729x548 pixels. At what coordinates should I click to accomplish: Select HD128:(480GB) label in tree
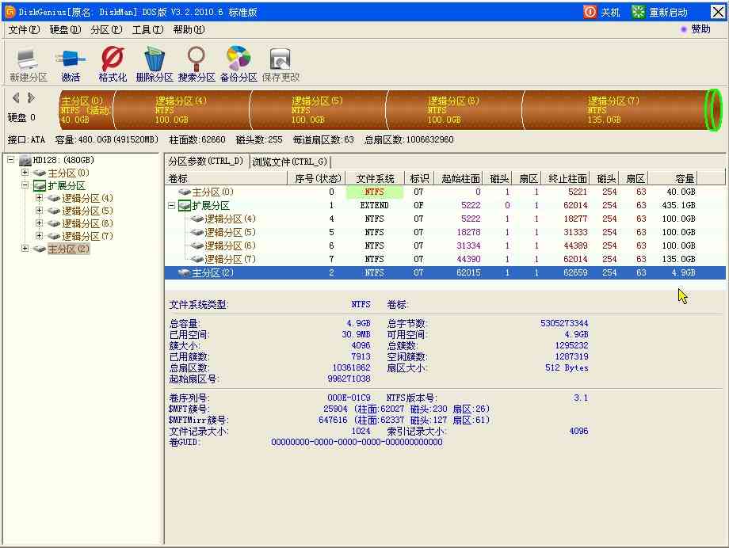tap(63, 160)
